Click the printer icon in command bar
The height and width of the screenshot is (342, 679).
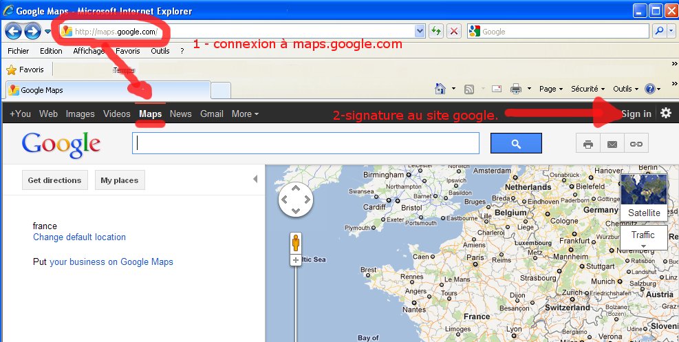click(516, 89)
